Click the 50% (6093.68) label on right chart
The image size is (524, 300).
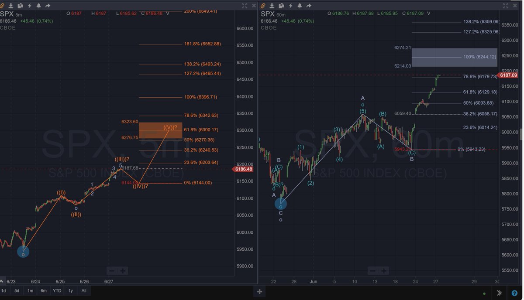(478, 103)
